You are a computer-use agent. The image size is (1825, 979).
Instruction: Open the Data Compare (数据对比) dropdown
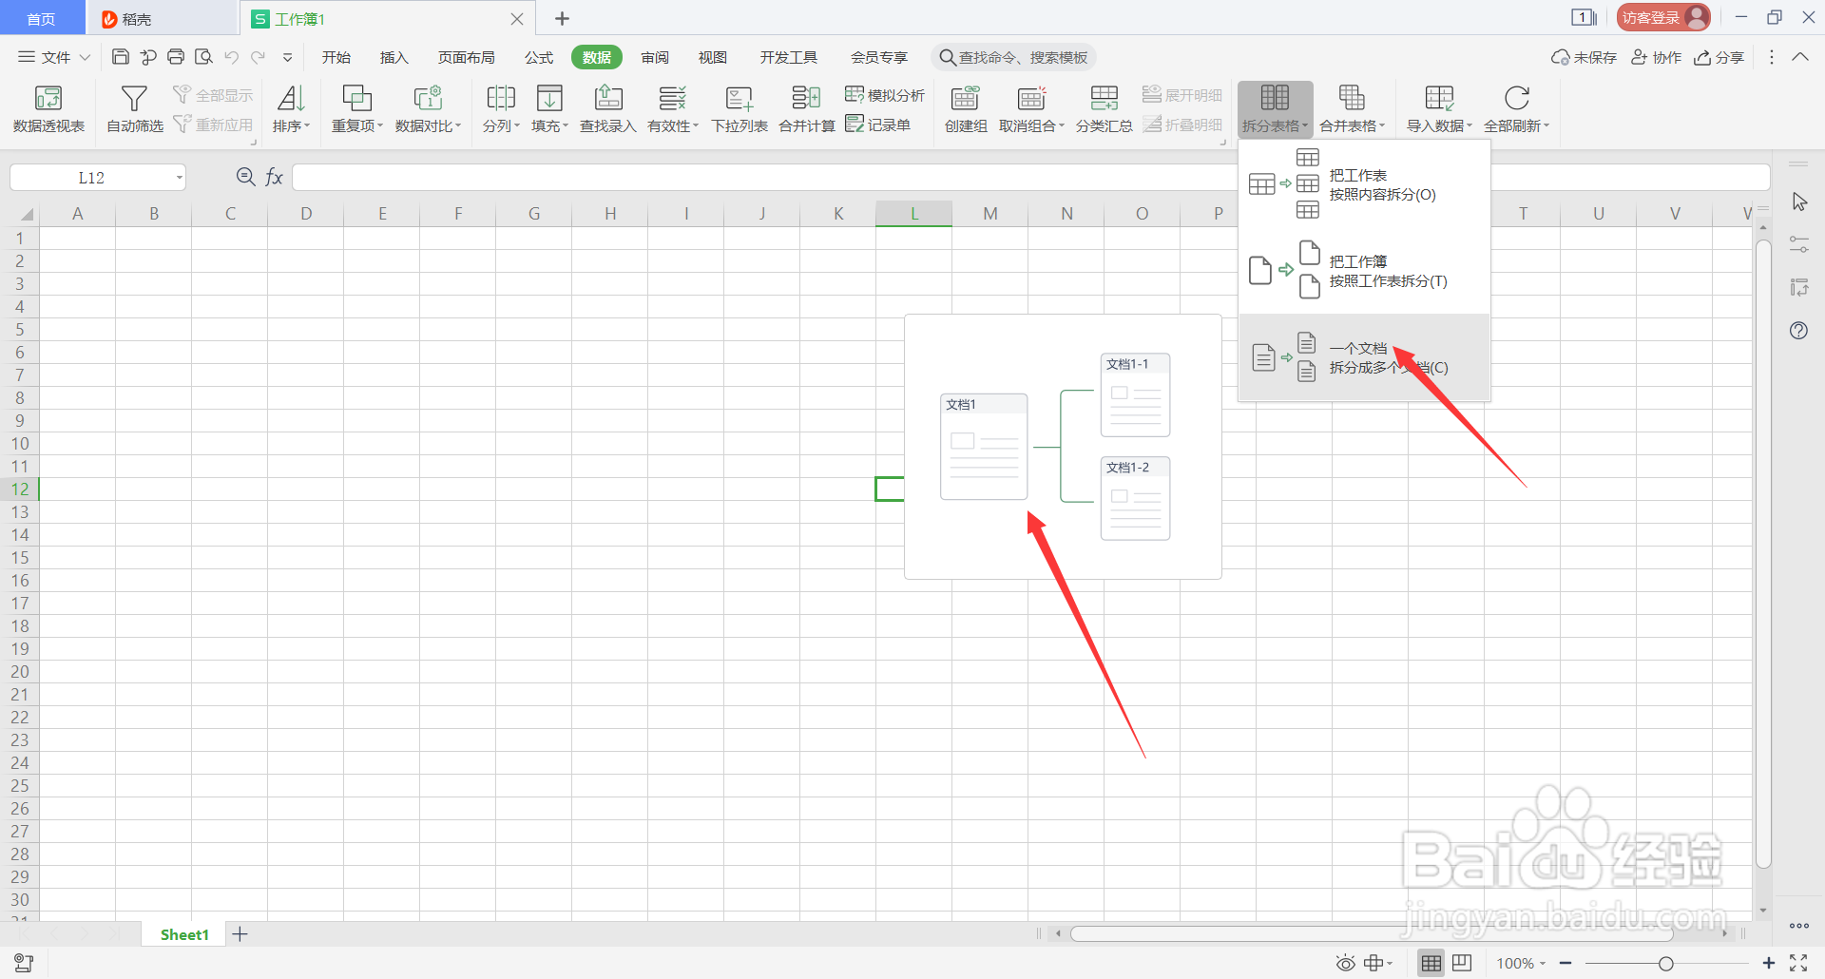(428, 108)
